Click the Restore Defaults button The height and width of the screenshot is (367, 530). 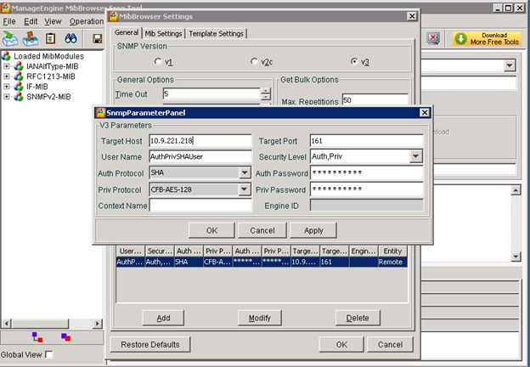(150, 344)
